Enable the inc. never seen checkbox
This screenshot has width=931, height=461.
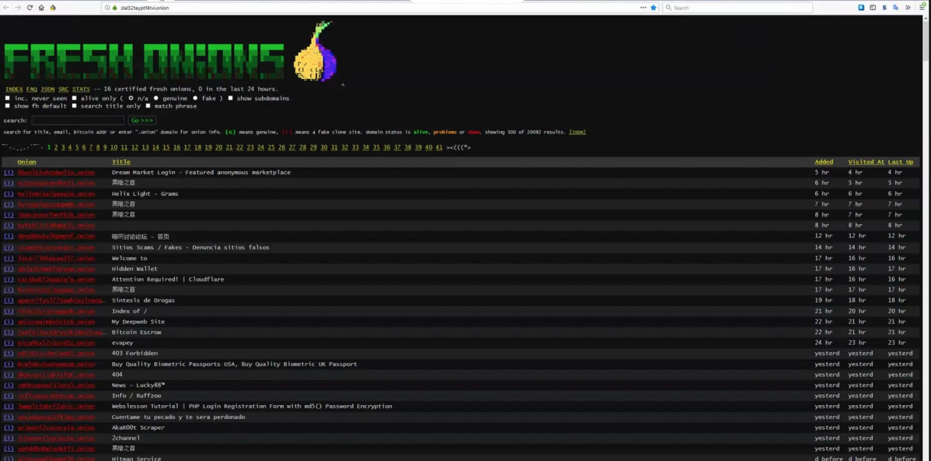coord(7,98)
